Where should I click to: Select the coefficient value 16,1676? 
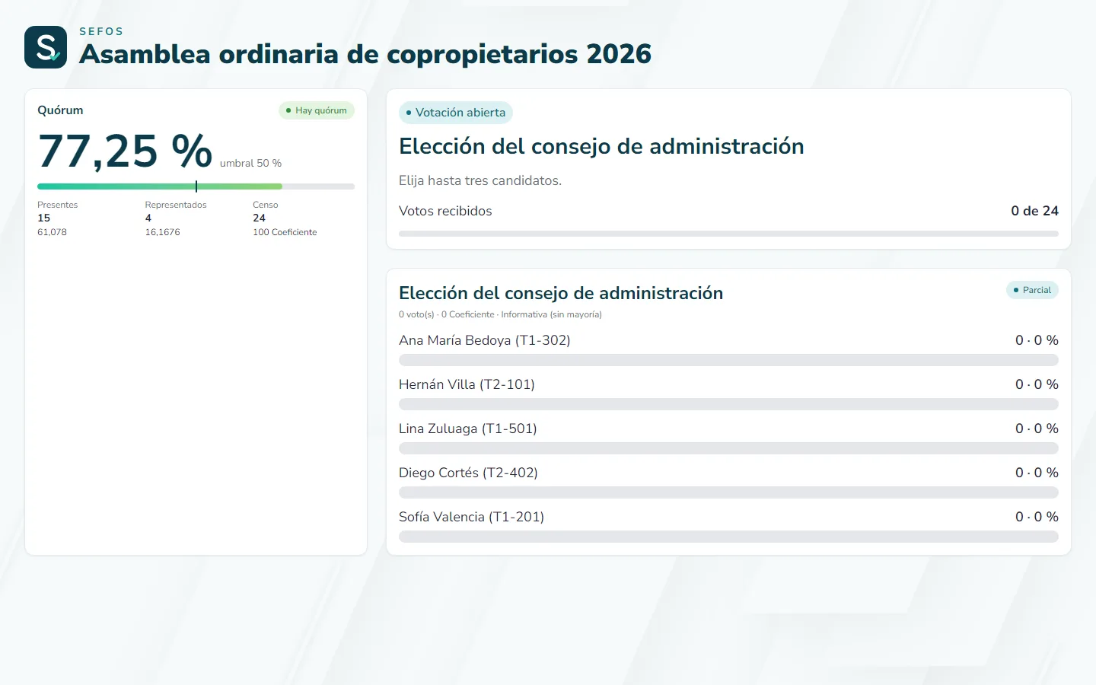[163, 232]
